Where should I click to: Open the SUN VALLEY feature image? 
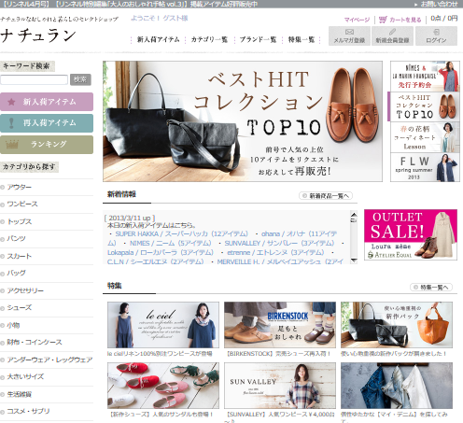coord(280,386)
